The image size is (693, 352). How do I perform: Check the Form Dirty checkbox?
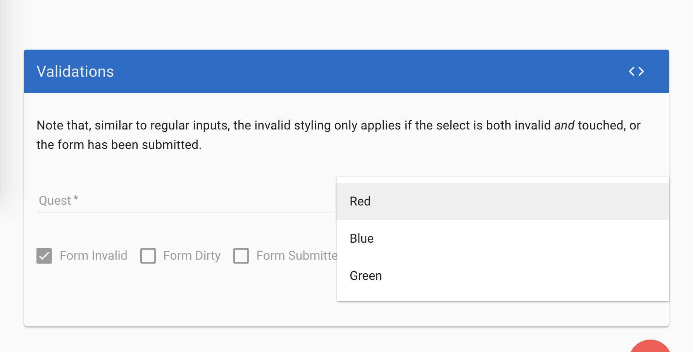tap(147, 255)
